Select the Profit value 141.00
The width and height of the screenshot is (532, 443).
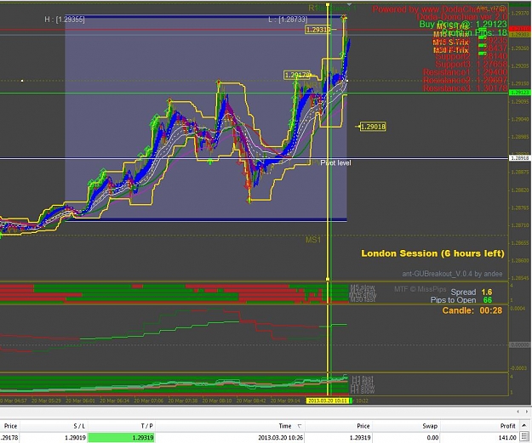[507, 438]
